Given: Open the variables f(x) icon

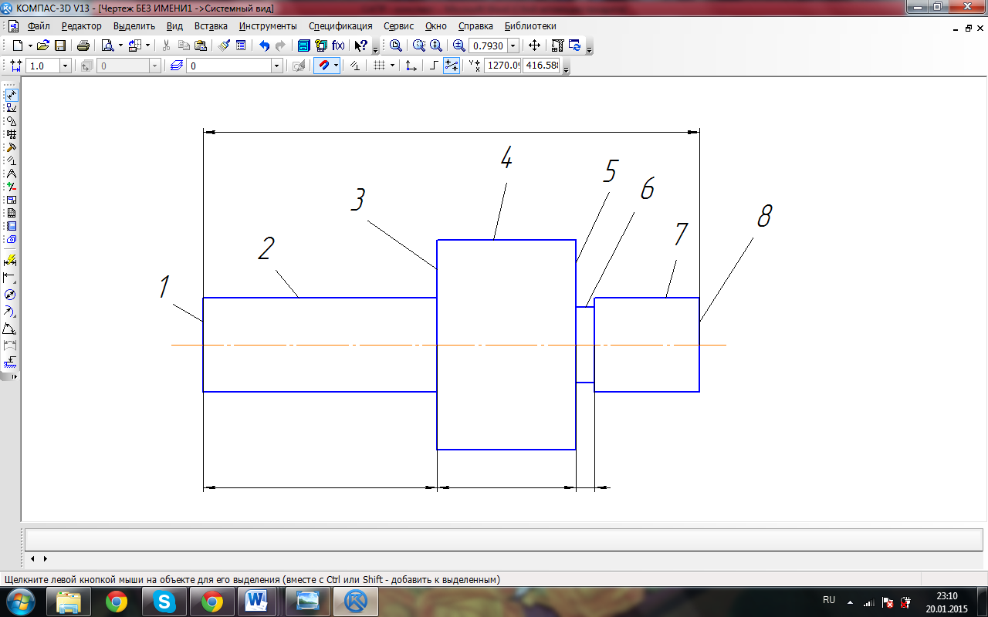Looking at the screenshot, I should (x=338, y=46).
